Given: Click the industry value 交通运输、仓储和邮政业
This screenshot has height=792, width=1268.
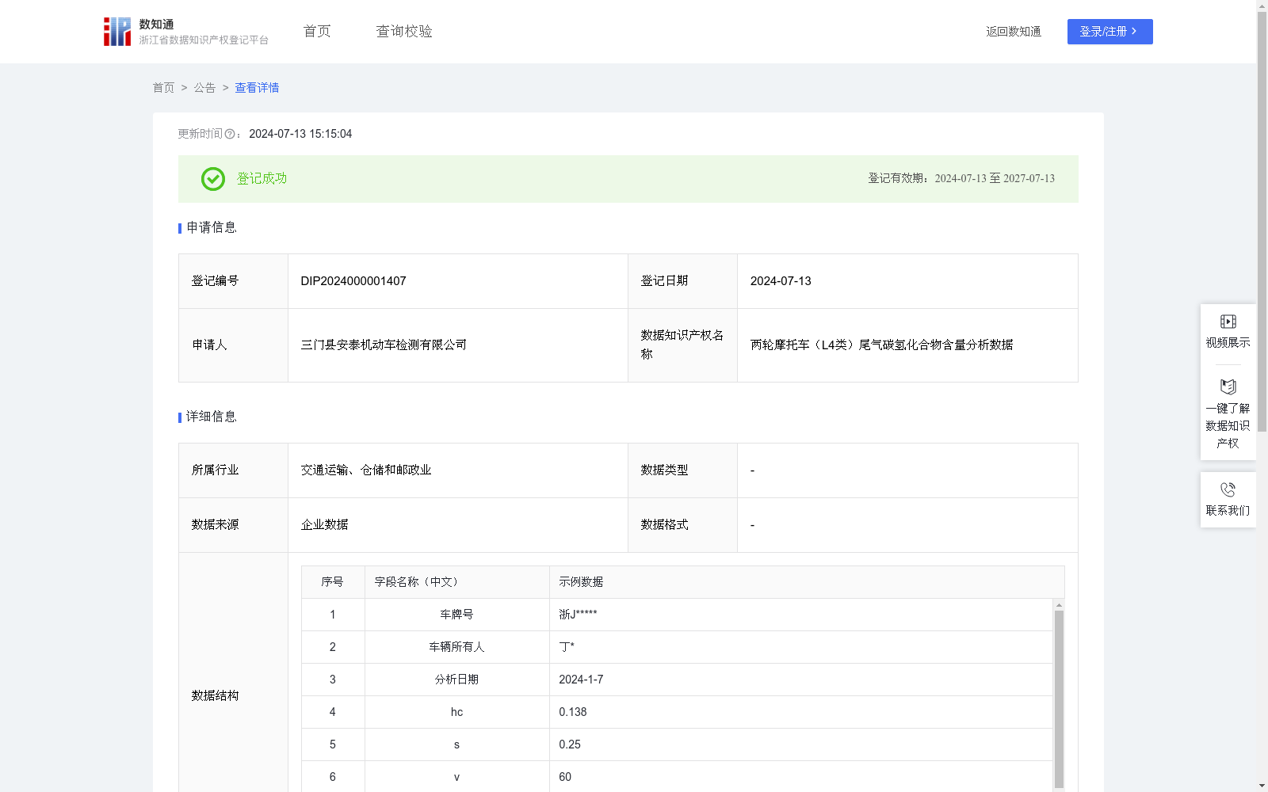Looking at the screenshot, I should [x=366, y=470].
